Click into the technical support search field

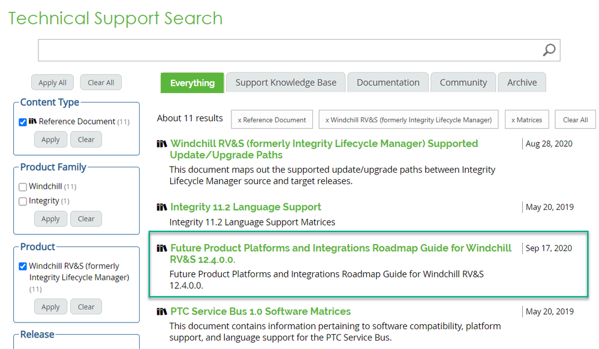(288, 50)
